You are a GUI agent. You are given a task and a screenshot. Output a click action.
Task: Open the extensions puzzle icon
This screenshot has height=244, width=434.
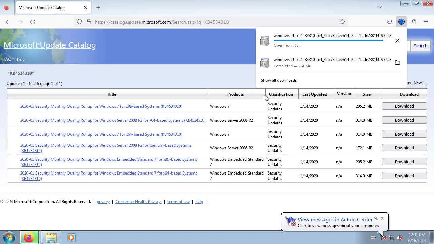click(x=414, y=22)
